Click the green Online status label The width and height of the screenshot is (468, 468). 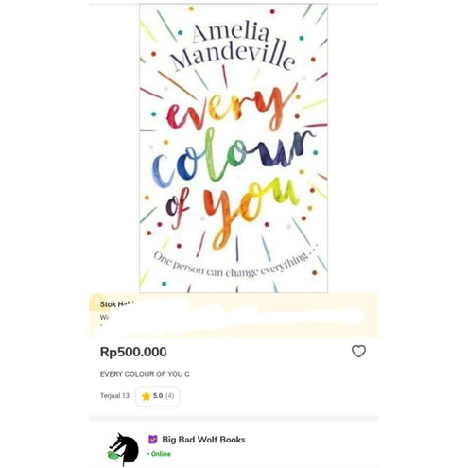click(159, 454)
